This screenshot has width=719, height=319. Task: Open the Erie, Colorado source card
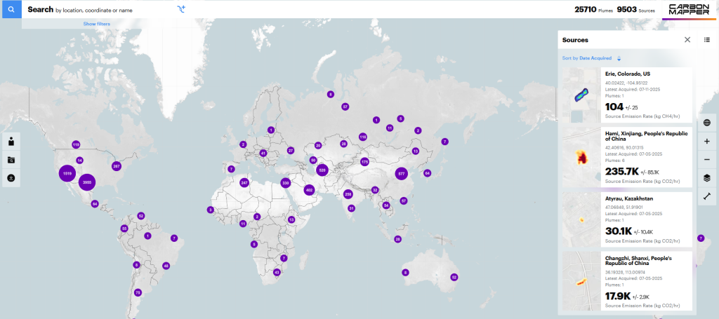pyautogui.click(x=647, y=95)
